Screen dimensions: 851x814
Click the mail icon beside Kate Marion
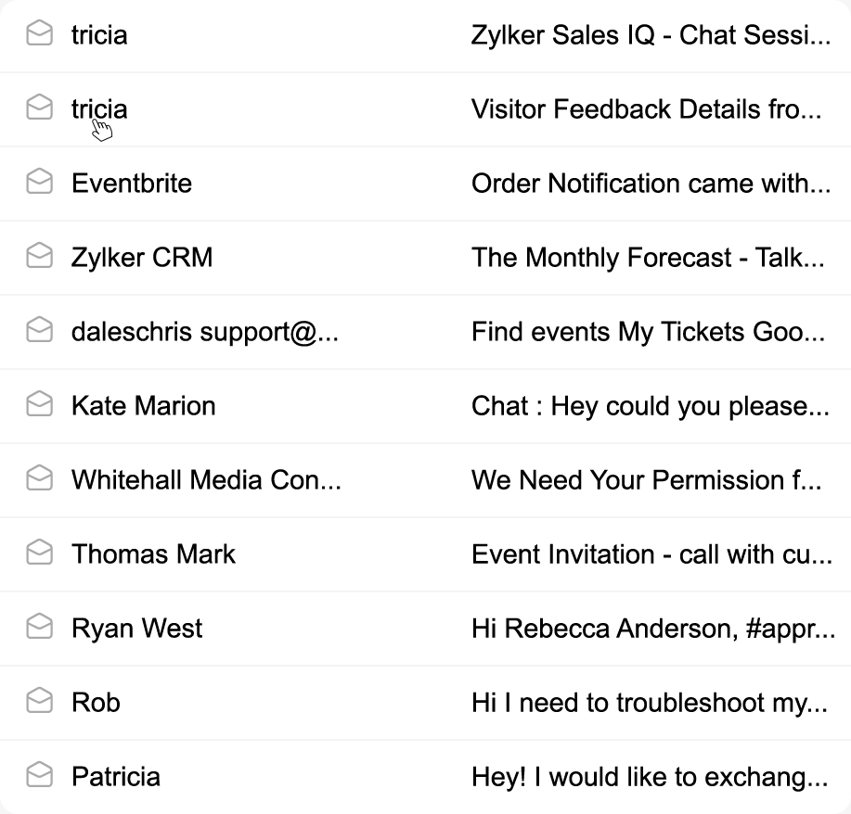coord(39,405)
